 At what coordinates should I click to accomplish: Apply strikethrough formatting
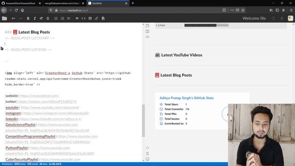tap(48, 18)
